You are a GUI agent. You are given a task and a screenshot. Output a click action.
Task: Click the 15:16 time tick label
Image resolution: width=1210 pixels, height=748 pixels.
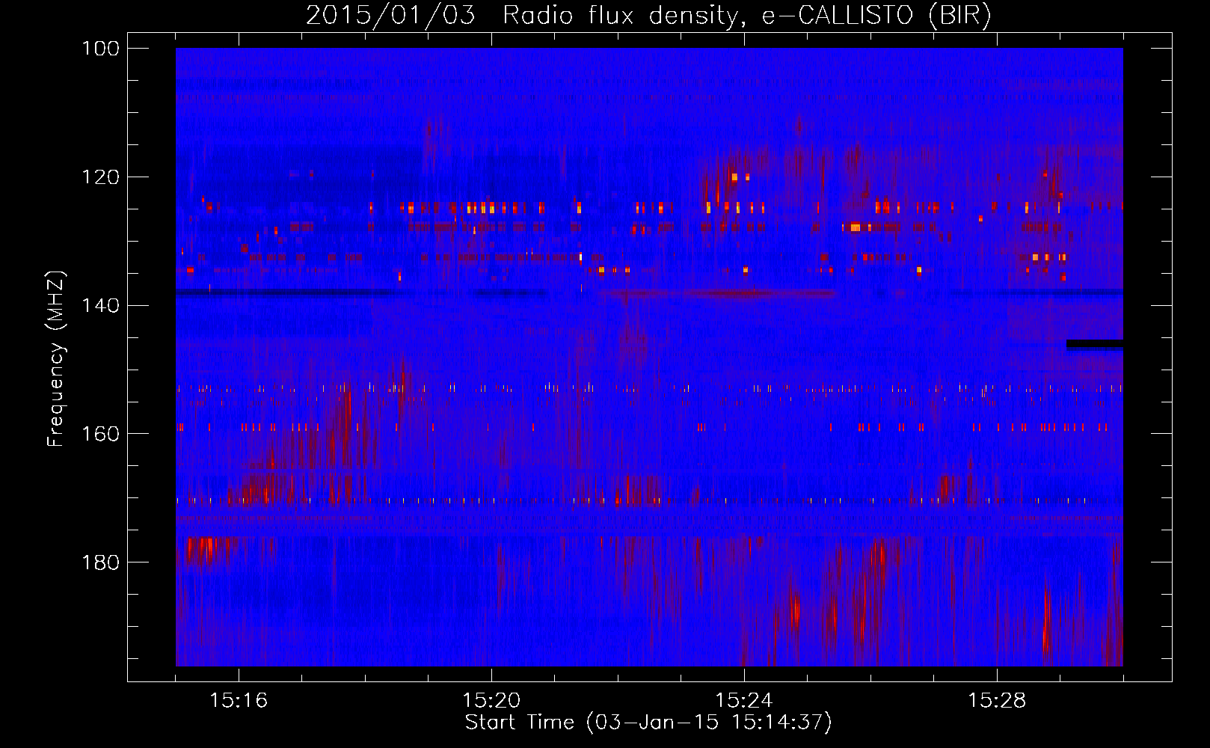[x=239, y=701]
